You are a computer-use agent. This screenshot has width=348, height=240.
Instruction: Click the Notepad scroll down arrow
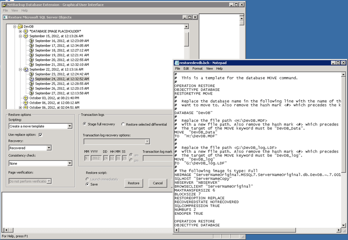(x=343, y=225)
